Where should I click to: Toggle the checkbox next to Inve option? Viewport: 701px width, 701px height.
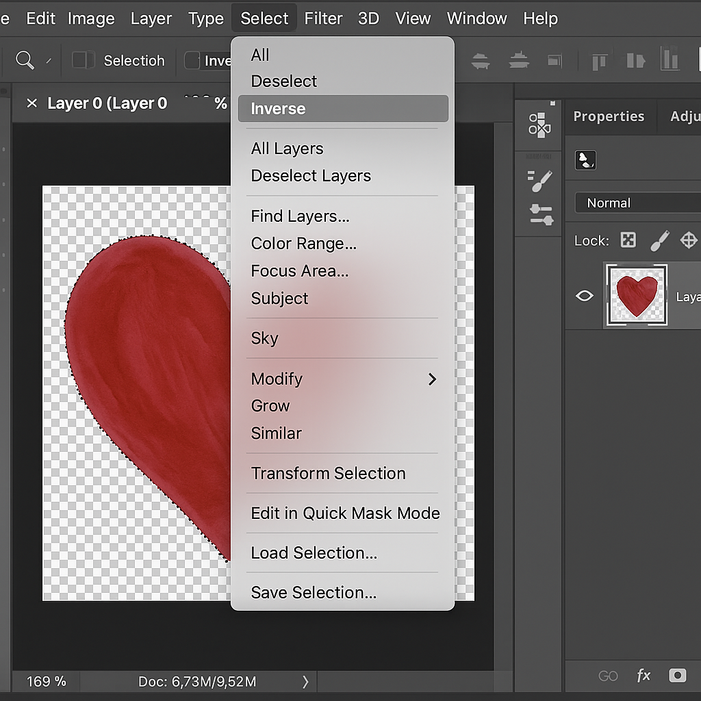click(x=193, y=60)
